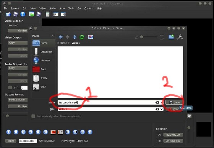This screenshot has height=148, width=214.
Task: Click Videos in breadcrumb path
Action: (76, 43)
